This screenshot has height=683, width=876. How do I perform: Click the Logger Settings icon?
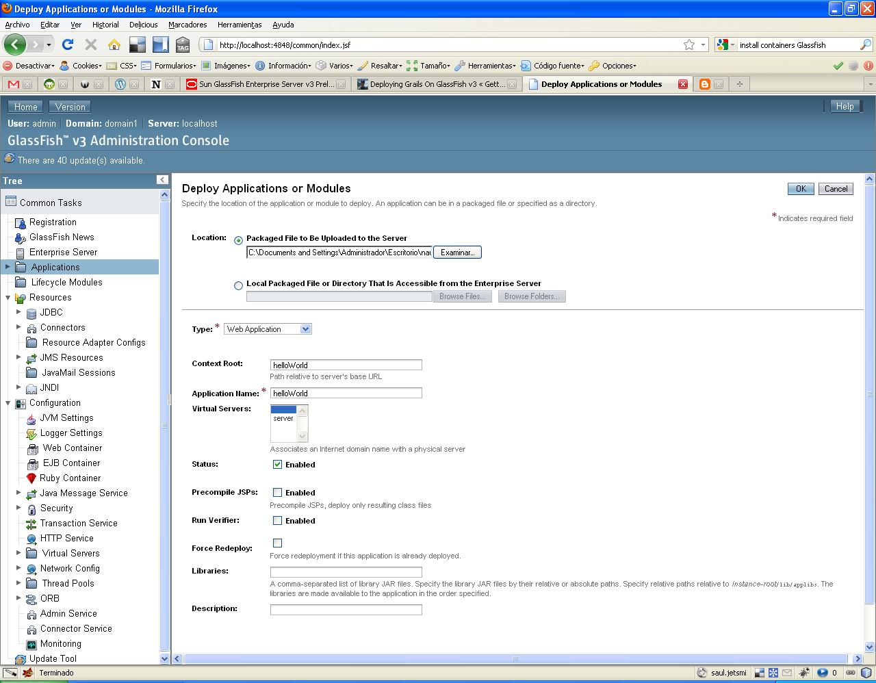(31, 433)
